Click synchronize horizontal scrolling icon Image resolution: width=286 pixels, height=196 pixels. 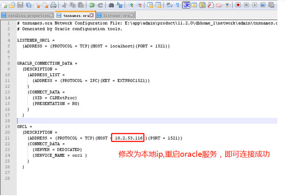tap(158, 5)
